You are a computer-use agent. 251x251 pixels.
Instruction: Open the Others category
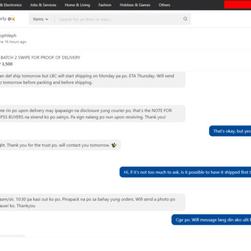pos(164,5)
